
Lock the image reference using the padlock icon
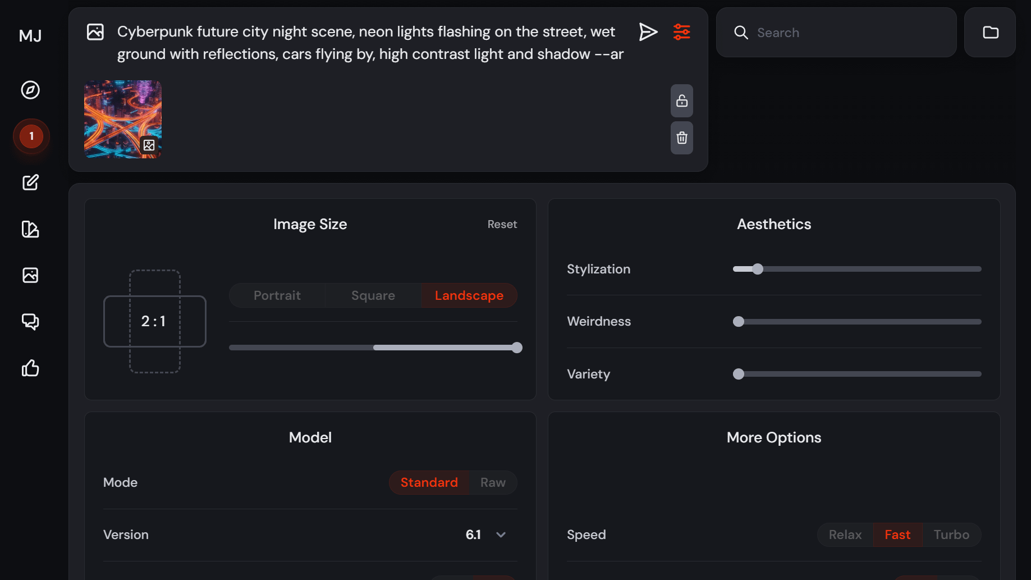(x=681, y=101)
